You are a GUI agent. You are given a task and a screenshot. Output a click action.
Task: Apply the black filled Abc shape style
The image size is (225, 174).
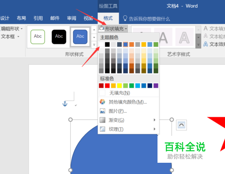click(59, 37)
